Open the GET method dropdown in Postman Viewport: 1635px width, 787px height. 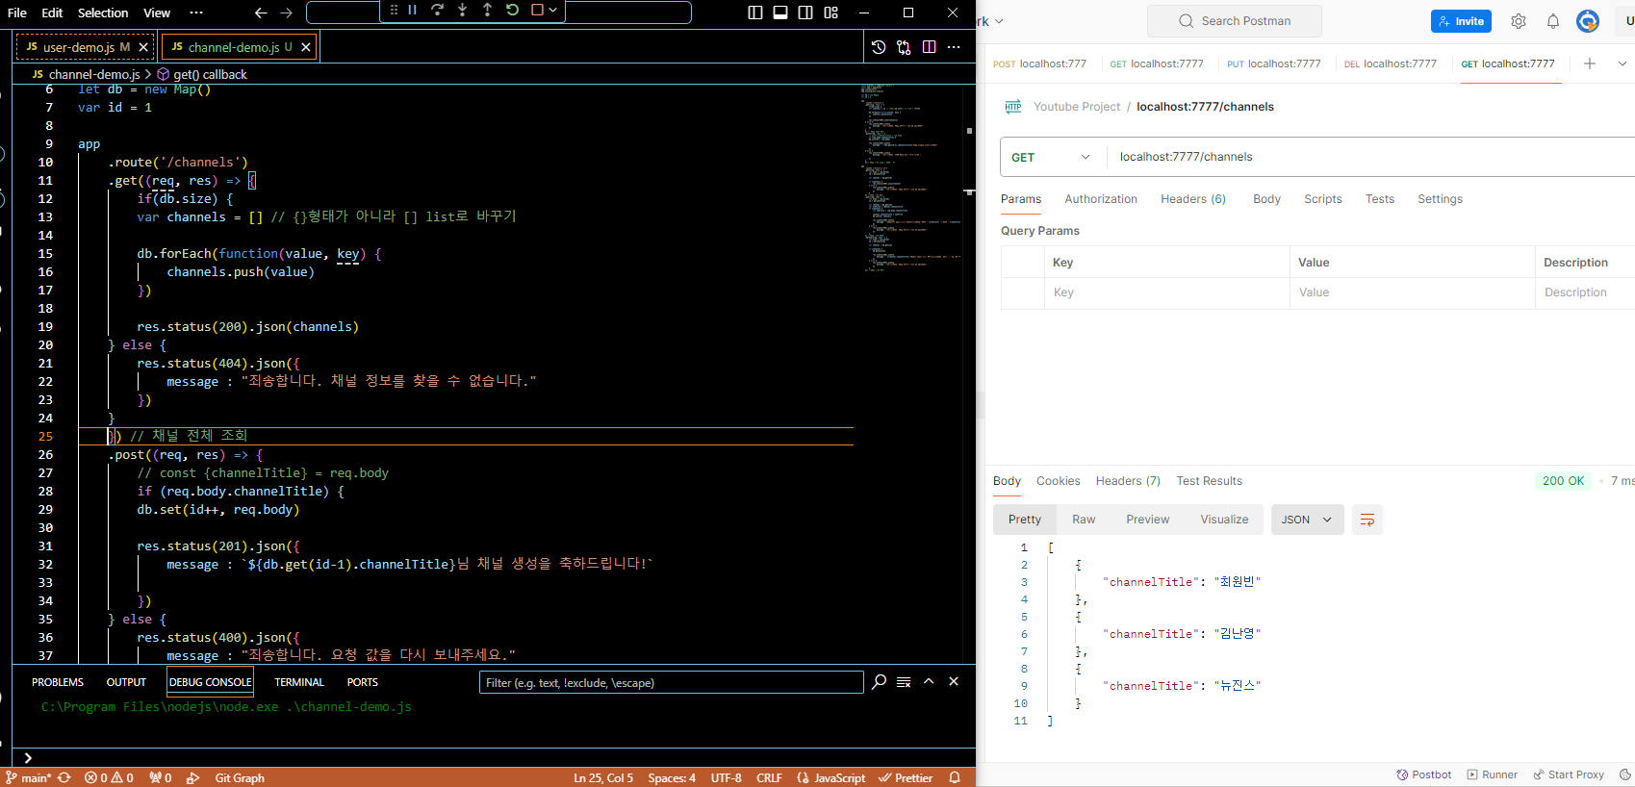click(x=1051, y=157)
